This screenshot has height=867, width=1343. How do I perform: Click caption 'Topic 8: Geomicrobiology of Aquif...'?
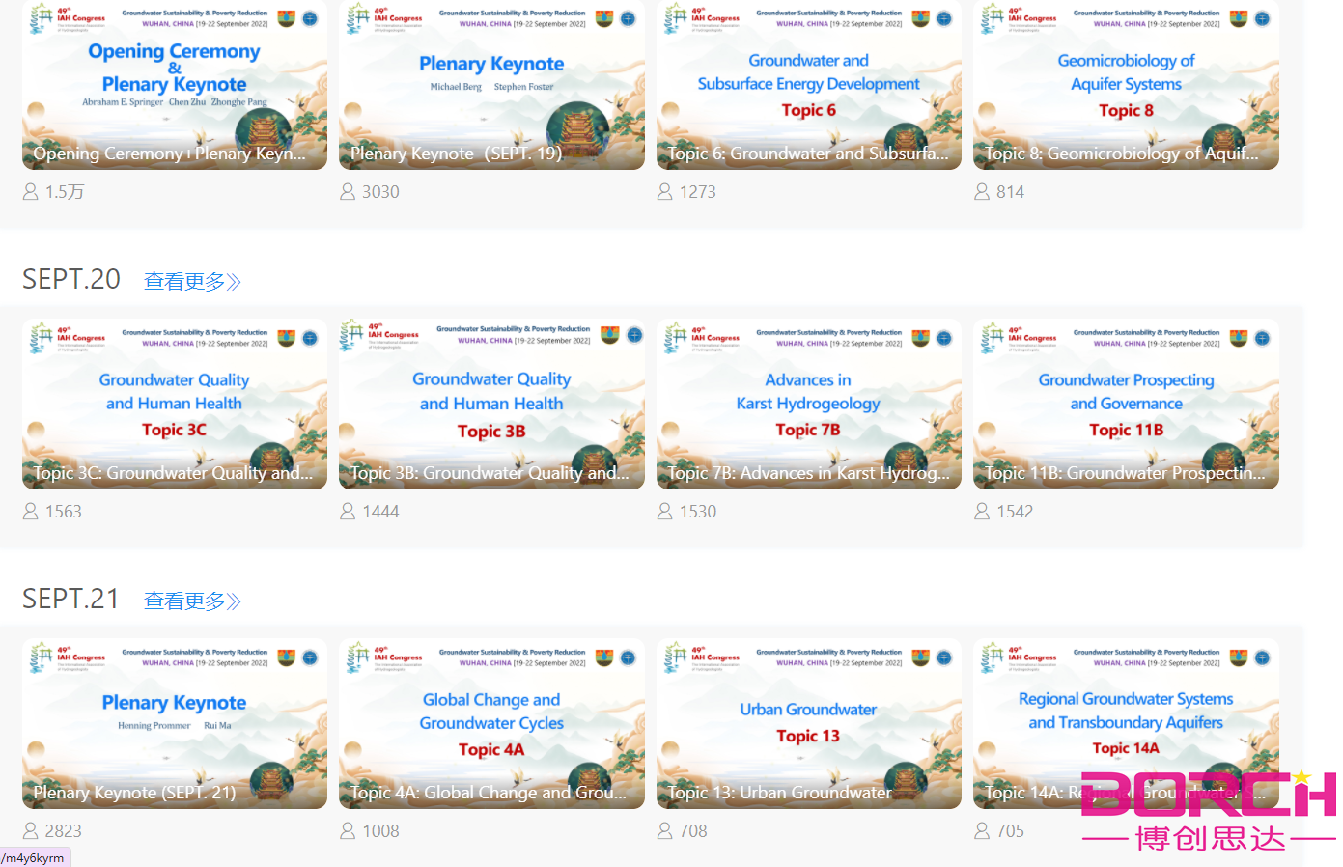[x=1121, y=154]
